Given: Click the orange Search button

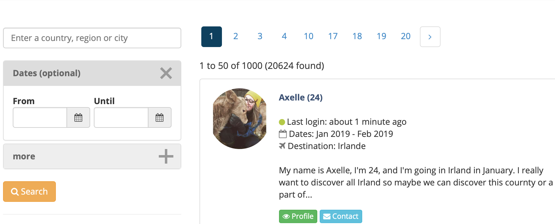Looking at the screenshot, I should tap(29, 192).
